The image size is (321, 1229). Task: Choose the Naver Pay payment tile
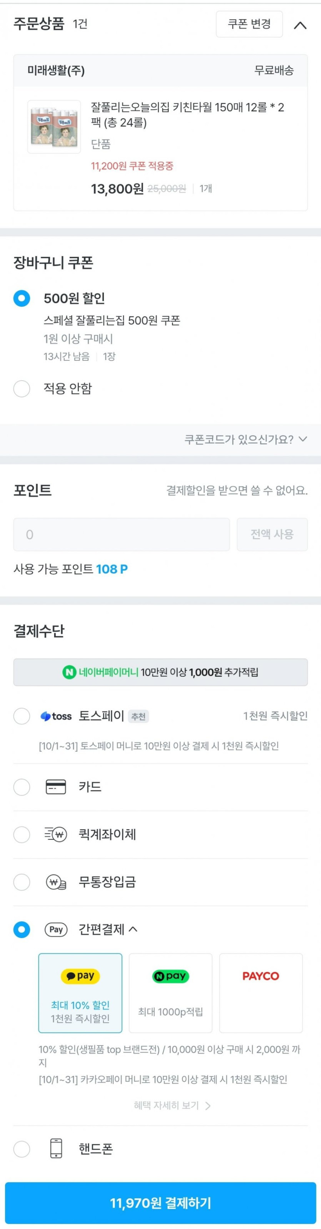[x=171, y=992]
